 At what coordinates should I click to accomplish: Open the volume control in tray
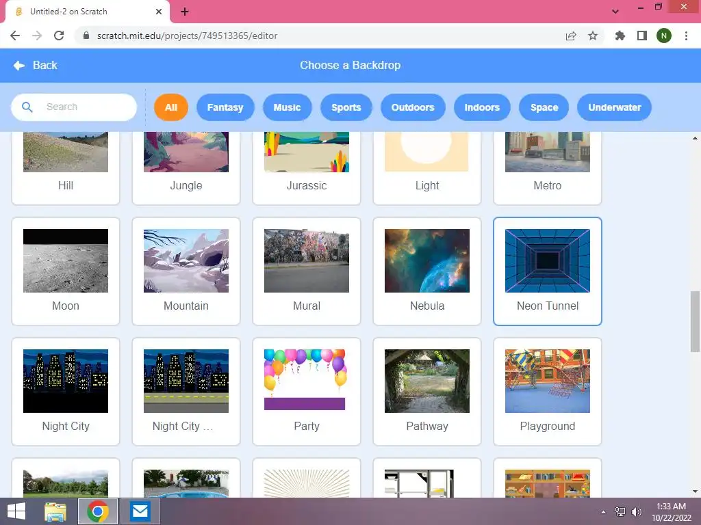coord(637,512)
